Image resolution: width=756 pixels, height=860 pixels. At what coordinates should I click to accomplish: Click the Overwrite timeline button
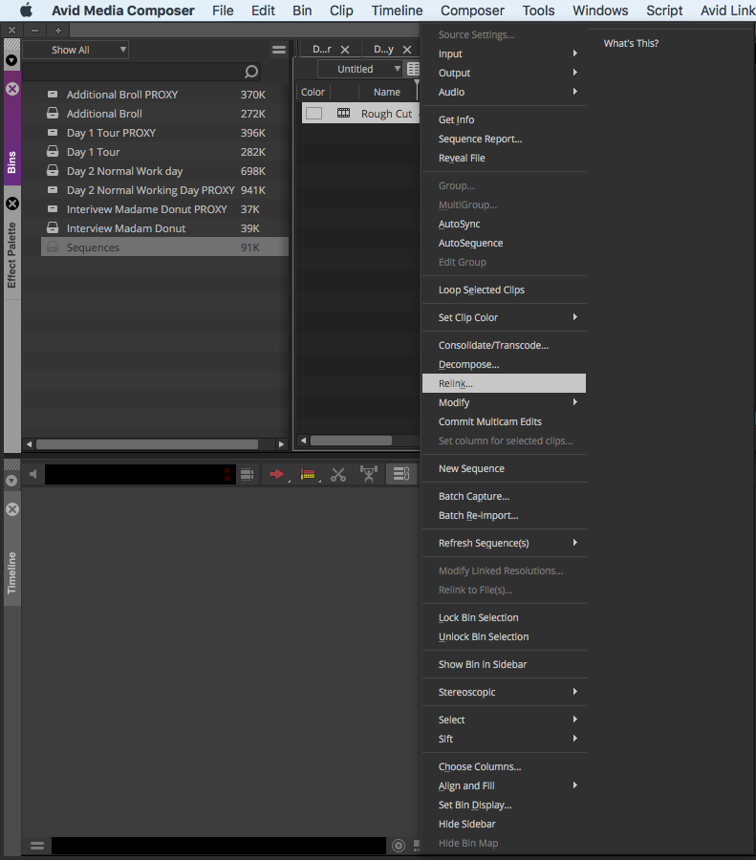click(x=308, y=474)
